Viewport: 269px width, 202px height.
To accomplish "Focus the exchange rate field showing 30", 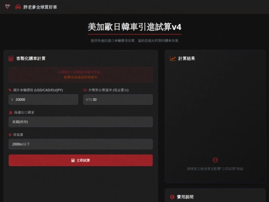I will [x=118, y=99].
